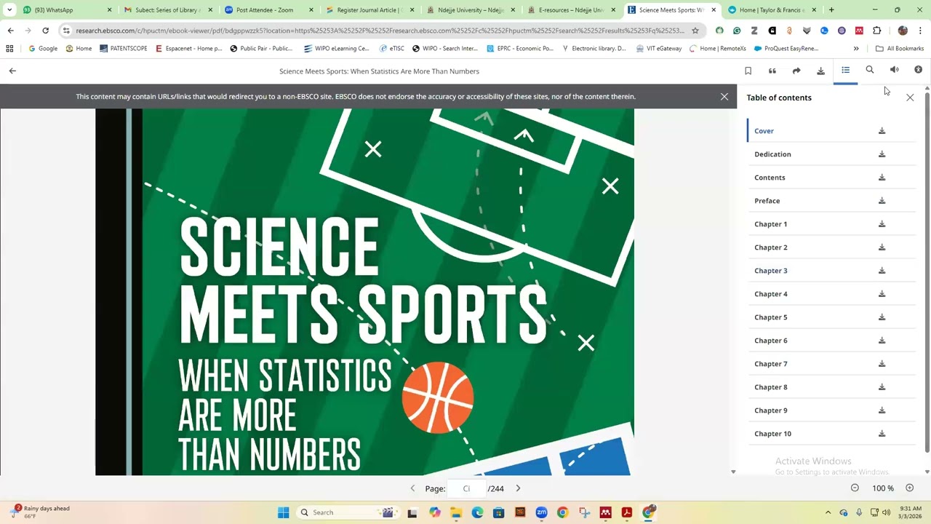Click the page number input field
The image size is (931, 524).
[x=467, y=488]
